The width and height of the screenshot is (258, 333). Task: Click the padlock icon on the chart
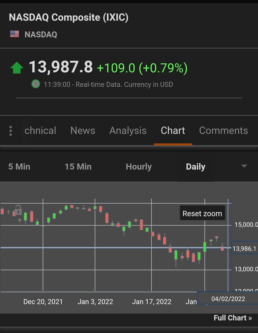click(x=18, y=210)
